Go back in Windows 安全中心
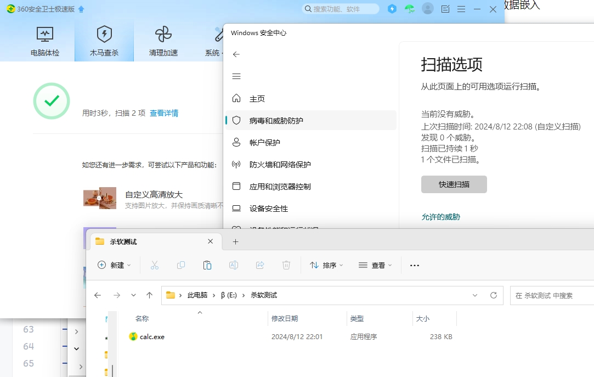 (x=236, y=54)
